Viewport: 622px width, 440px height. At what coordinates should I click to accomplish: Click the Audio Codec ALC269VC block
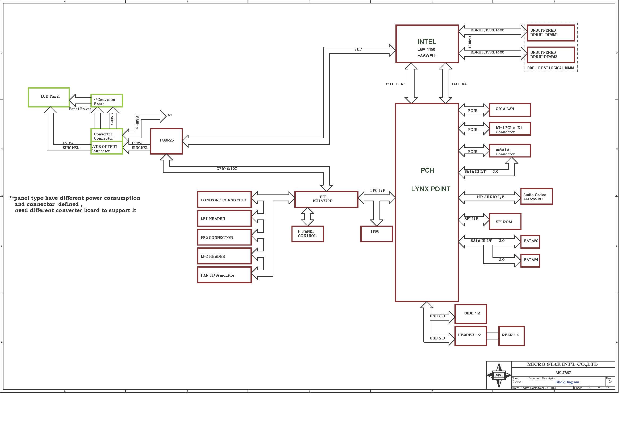click(536, 196)
